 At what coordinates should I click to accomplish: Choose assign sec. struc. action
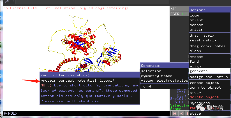[x=210, y=77]
